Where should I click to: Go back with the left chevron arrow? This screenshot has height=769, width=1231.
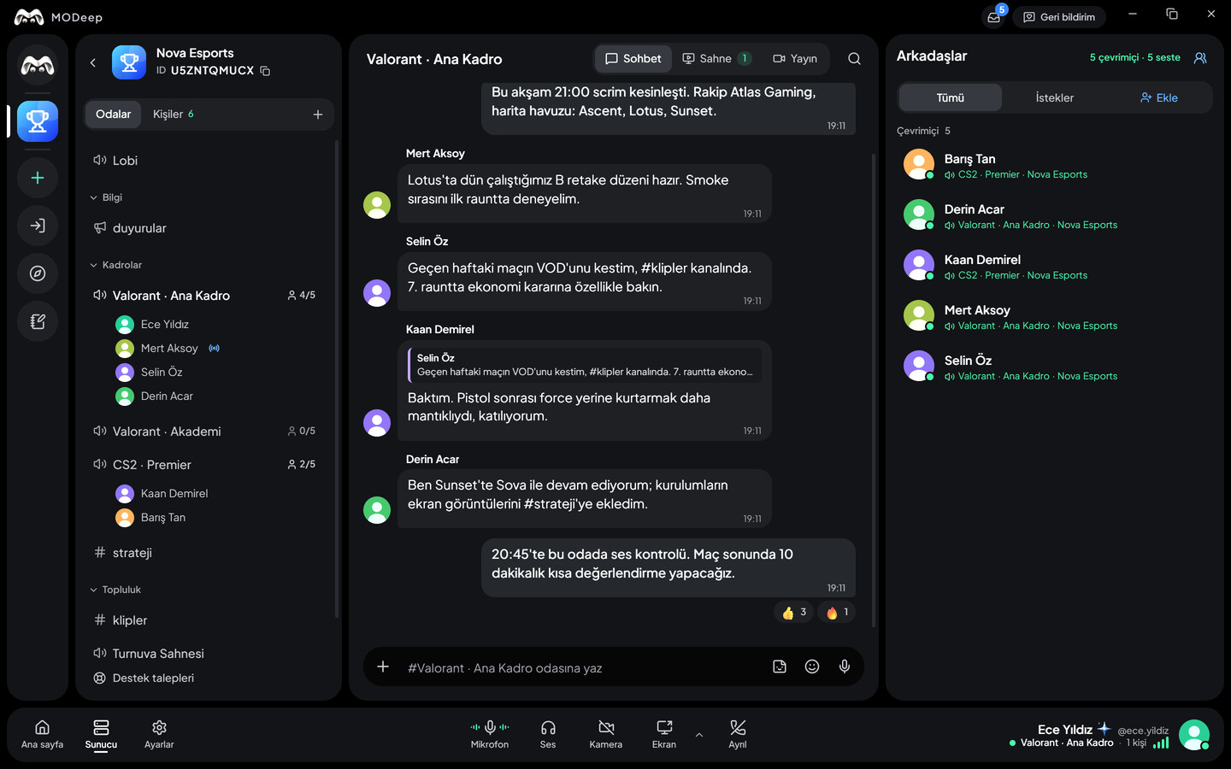tap(93, 62)
